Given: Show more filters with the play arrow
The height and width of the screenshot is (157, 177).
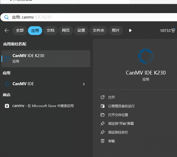Looking at the screenshot, I should [x=130, y=31].
